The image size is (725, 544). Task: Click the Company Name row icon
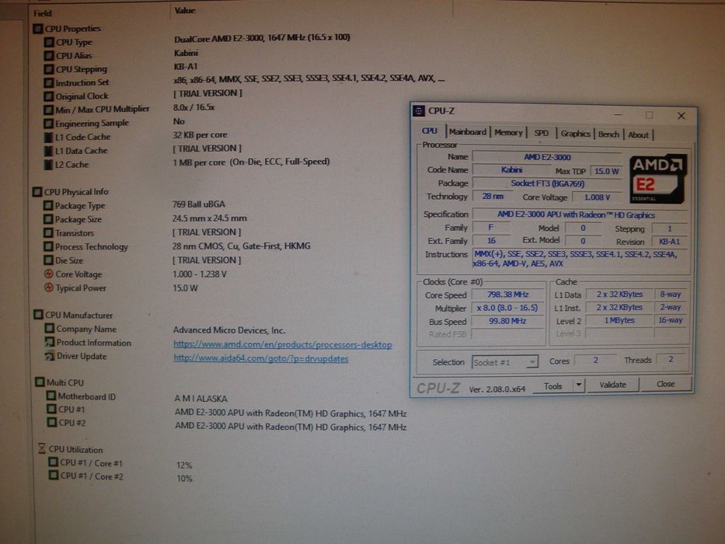click(50, 329)
